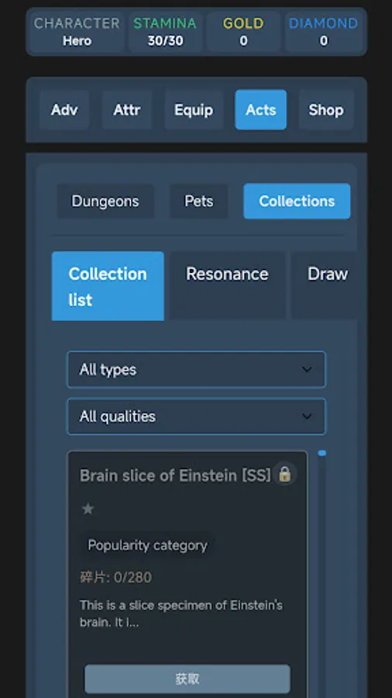Image resolution: width=392 pixels, height=698 pixels.
Task: Select the Collections section
Action: coord(297,201)
